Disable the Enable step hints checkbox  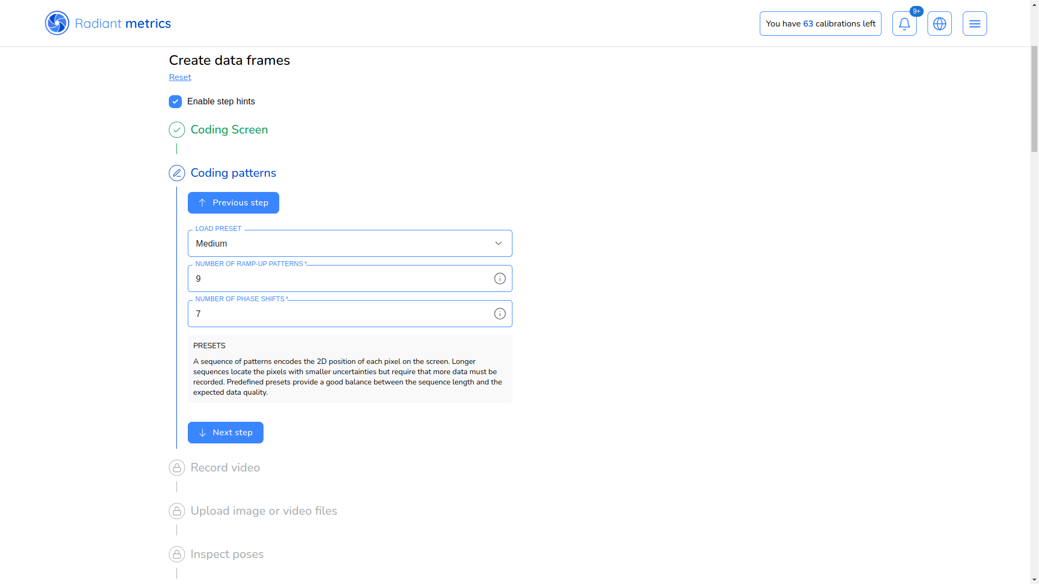pos(175,102)
